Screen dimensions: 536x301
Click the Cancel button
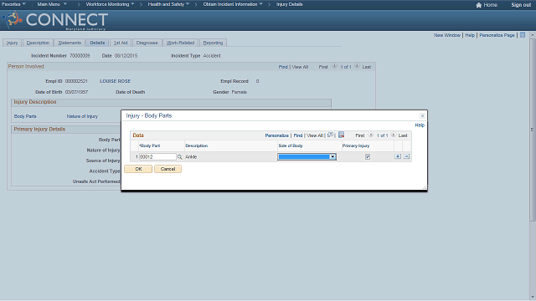[167, 169]
